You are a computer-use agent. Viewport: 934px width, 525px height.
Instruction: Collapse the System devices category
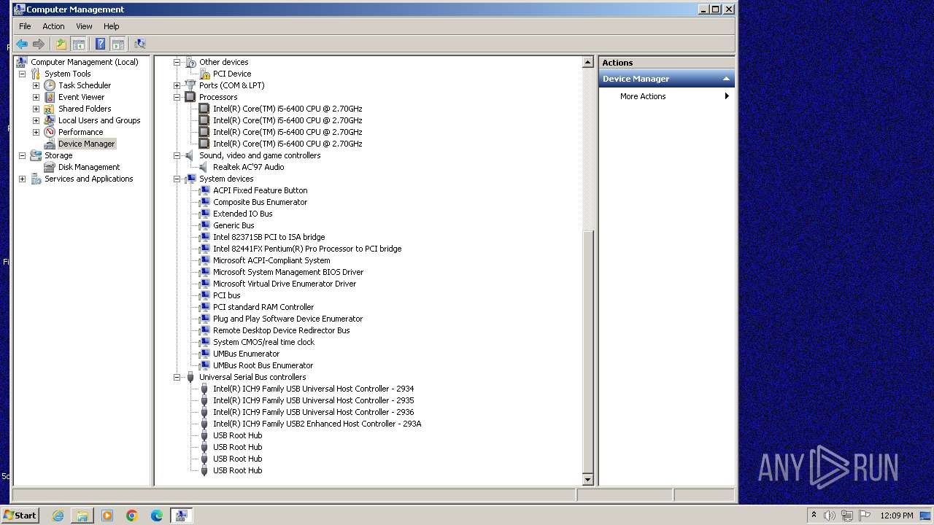click(x=177, y=179)
